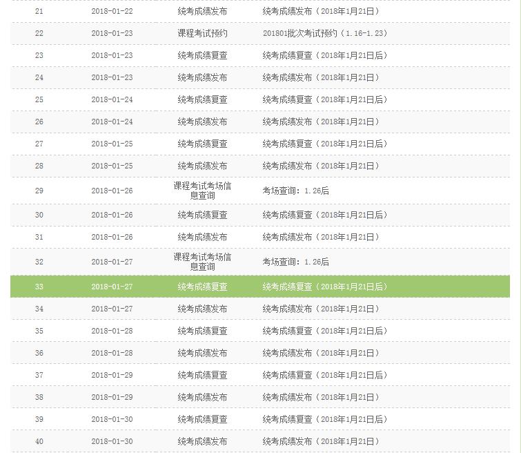Click 课程考试考场信息查询 category in row 29

202,191
